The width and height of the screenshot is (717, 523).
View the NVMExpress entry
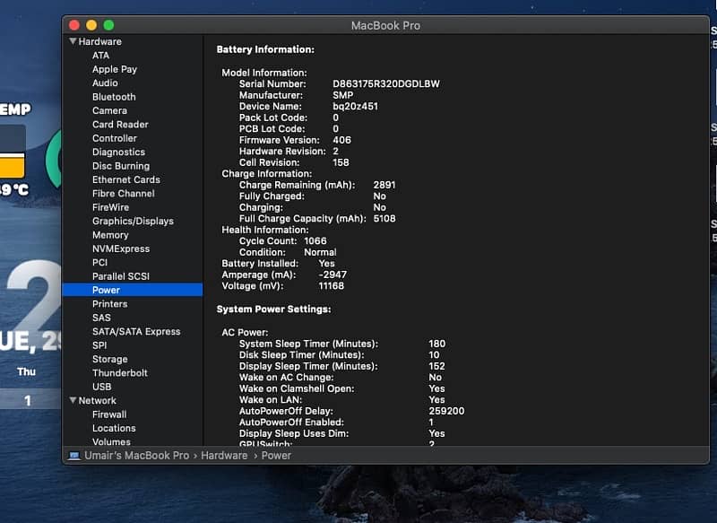[121, 248]
